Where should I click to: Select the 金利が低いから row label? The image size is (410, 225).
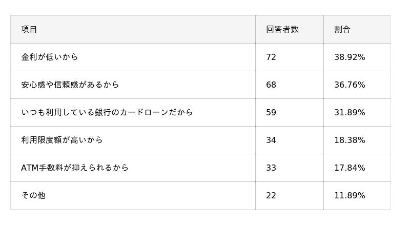[50, 57]
